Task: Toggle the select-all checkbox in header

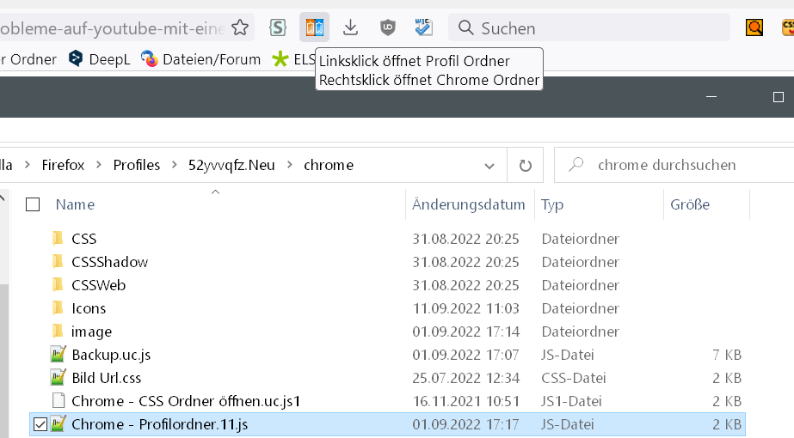Action: click(33, 204)
